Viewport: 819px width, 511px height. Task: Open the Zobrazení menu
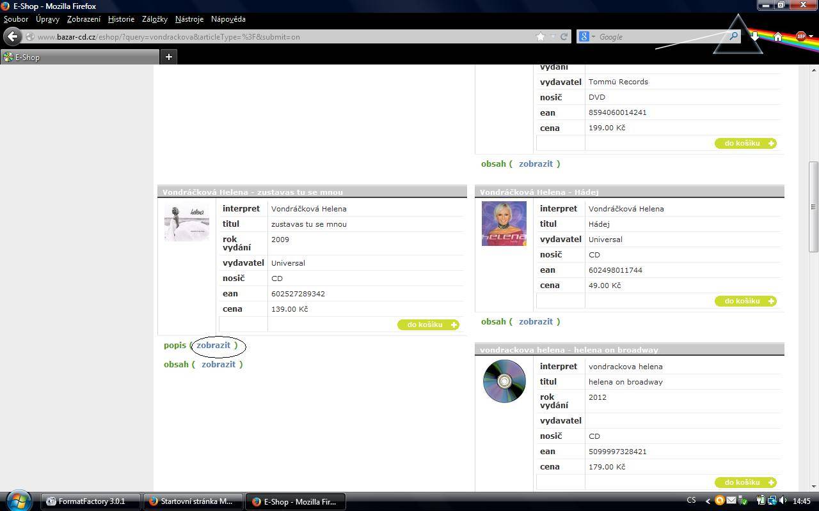tap(84, 19)
